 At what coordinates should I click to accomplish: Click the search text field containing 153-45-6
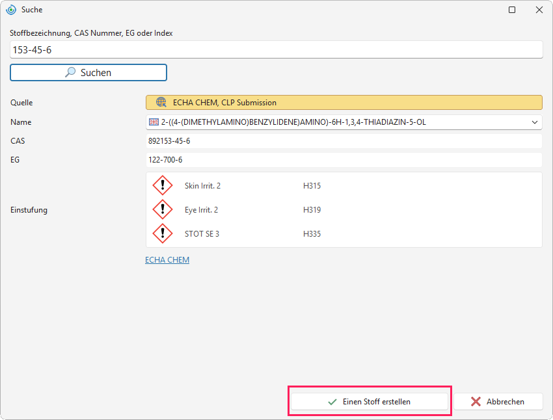[276, 49]
